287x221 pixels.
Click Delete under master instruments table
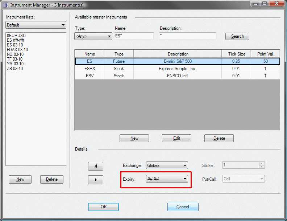219,138
